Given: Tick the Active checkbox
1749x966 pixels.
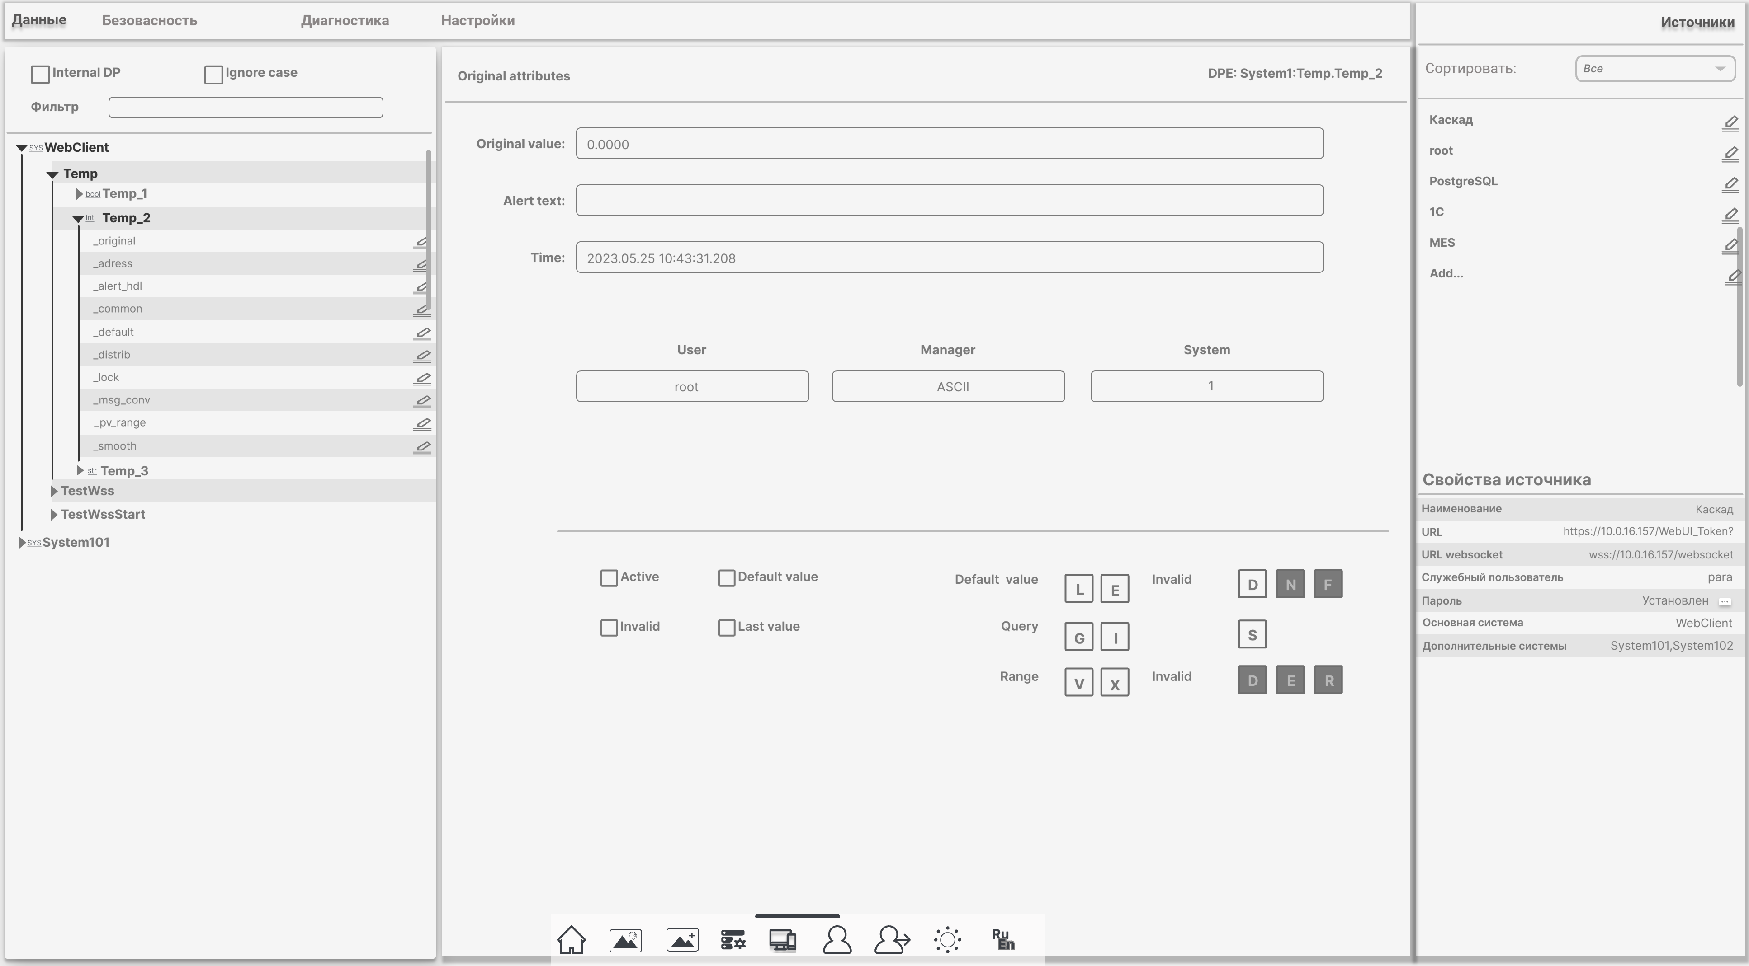Looking at the screenshot, I should 609,578.
